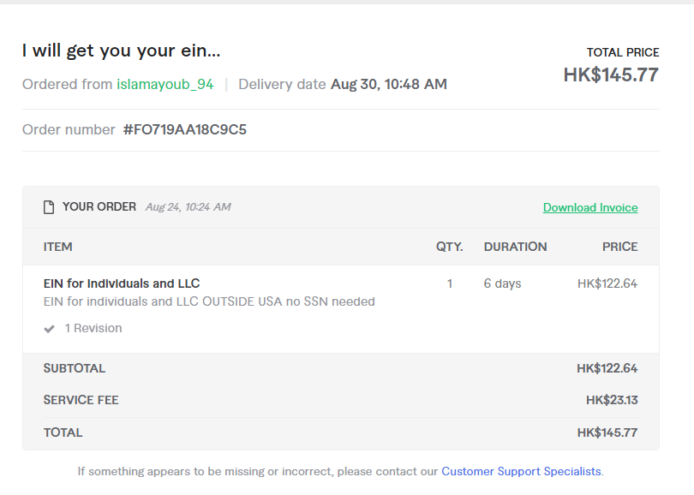Click the HK$145.77 amount under TOTAL PRICE
Image resolution: width=694 pixels, height=495 pixels.
pos(611,75)
